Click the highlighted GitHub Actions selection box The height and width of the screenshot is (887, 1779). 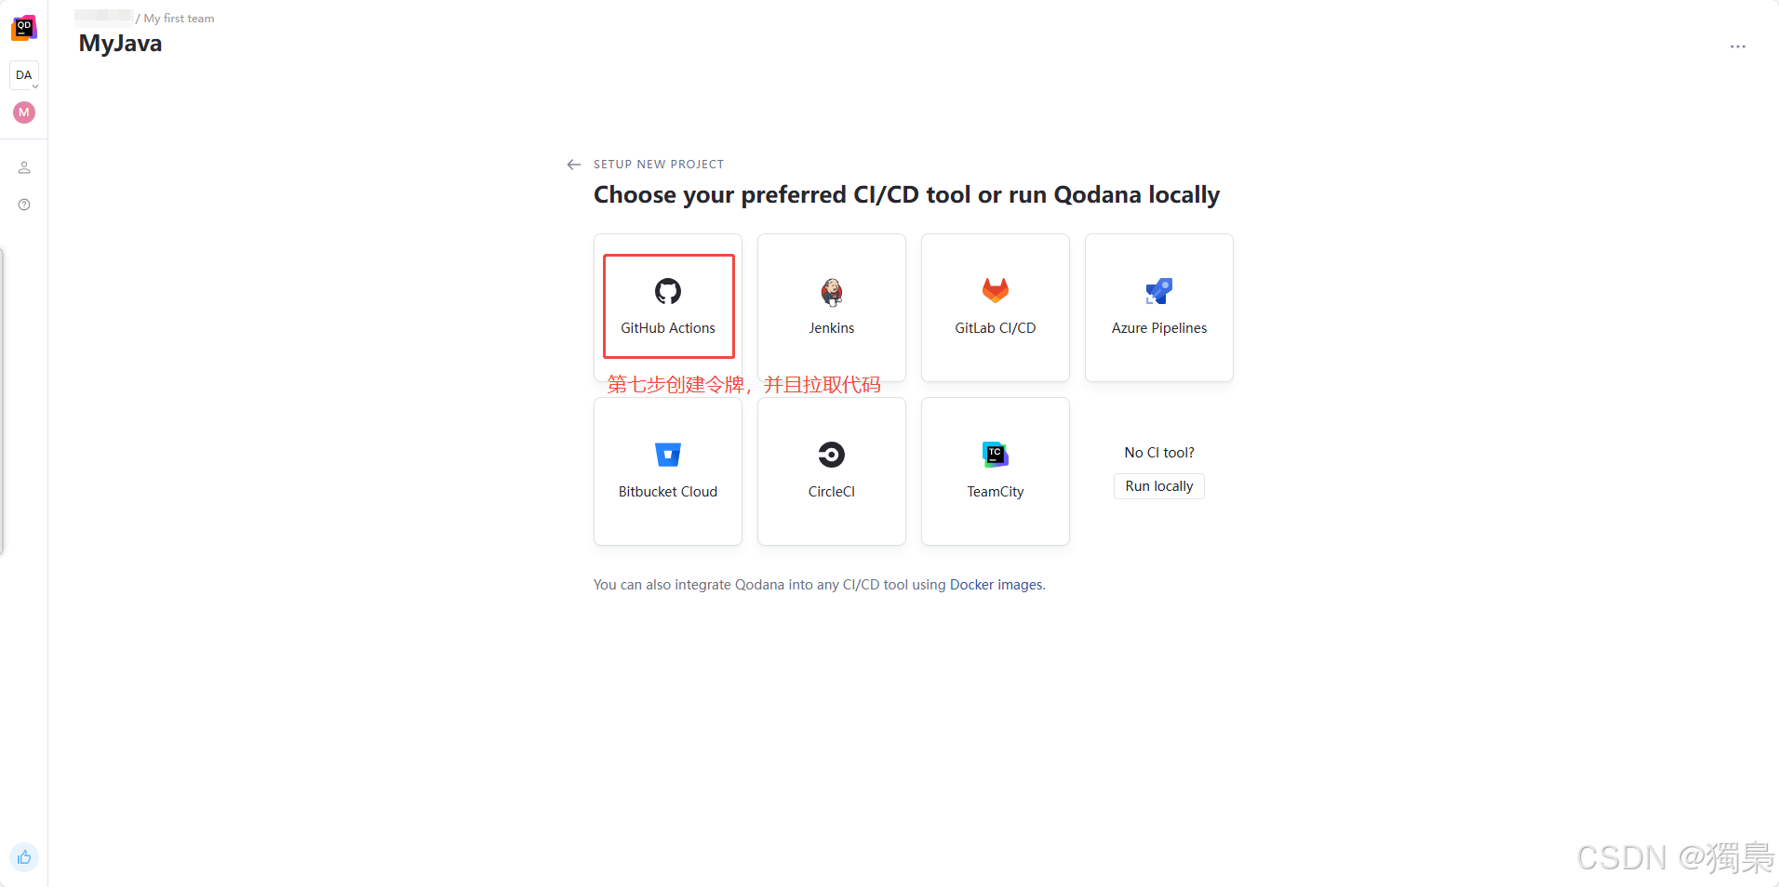[x=667, y=305]
